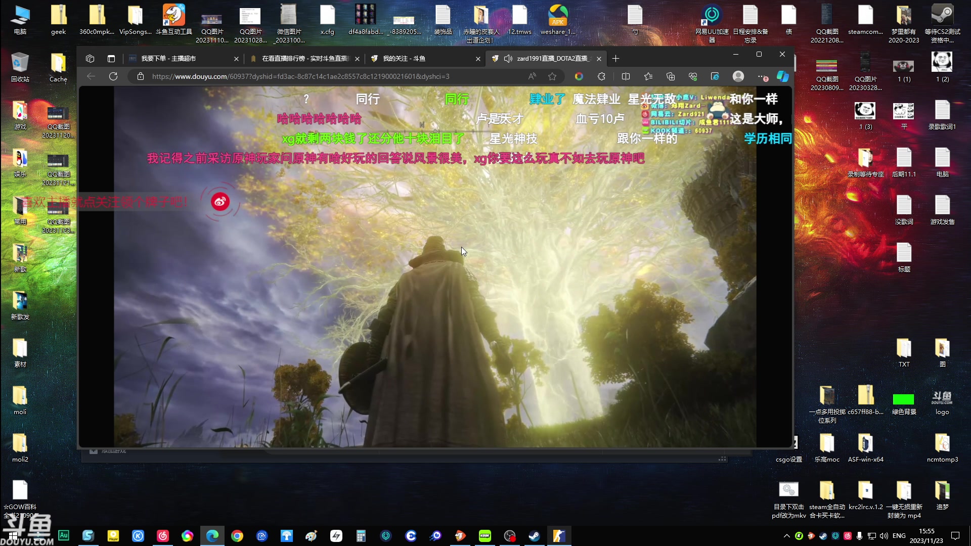The width and height of the screenshot is (971, 546).
Task: Open Steam from the taskbar
Action: click(534, 536)
